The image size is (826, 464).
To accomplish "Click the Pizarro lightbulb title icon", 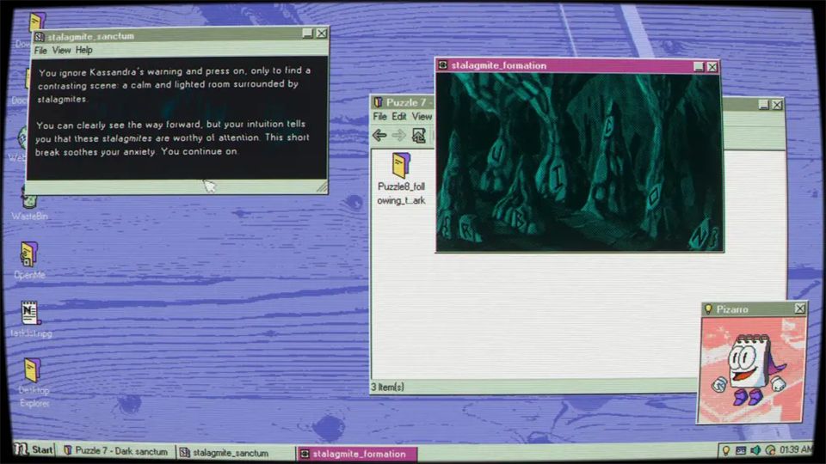I will pyautogui.click(x=708, y=308).
